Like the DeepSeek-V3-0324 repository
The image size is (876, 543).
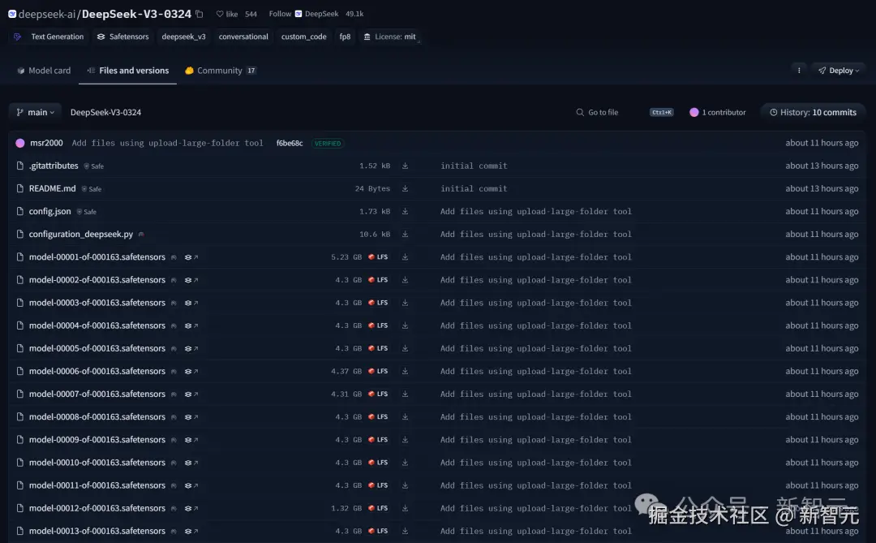227,14
